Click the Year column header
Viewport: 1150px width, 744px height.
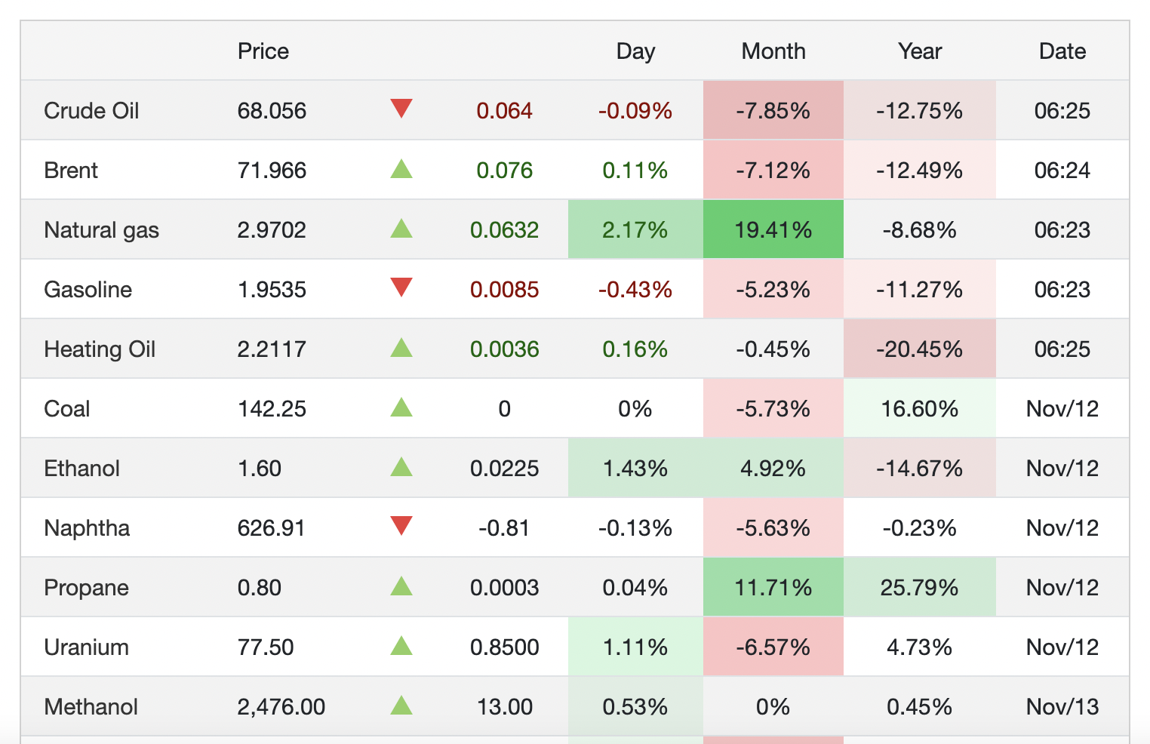920,51
